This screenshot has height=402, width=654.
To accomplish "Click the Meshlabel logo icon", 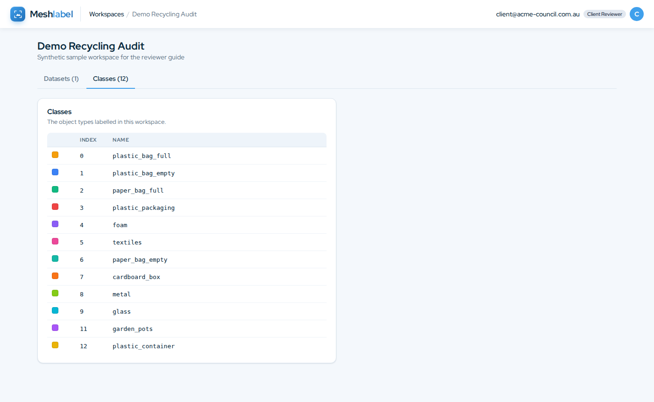I will point(18,14).
